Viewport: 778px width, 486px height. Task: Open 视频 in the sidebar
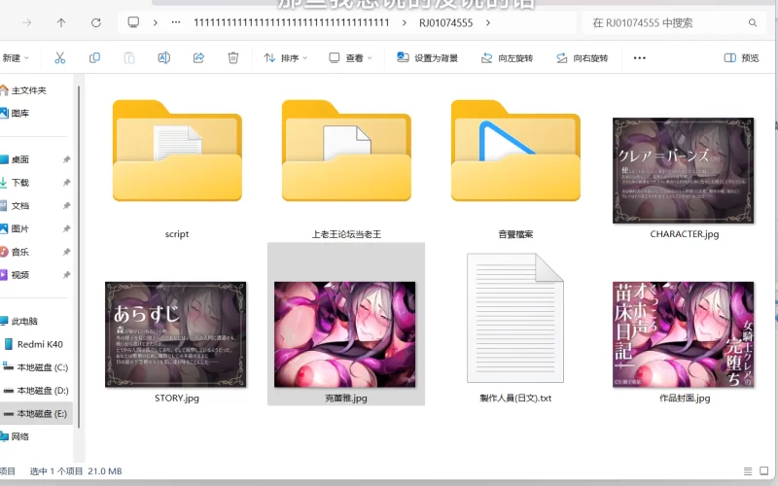point(19,275)
